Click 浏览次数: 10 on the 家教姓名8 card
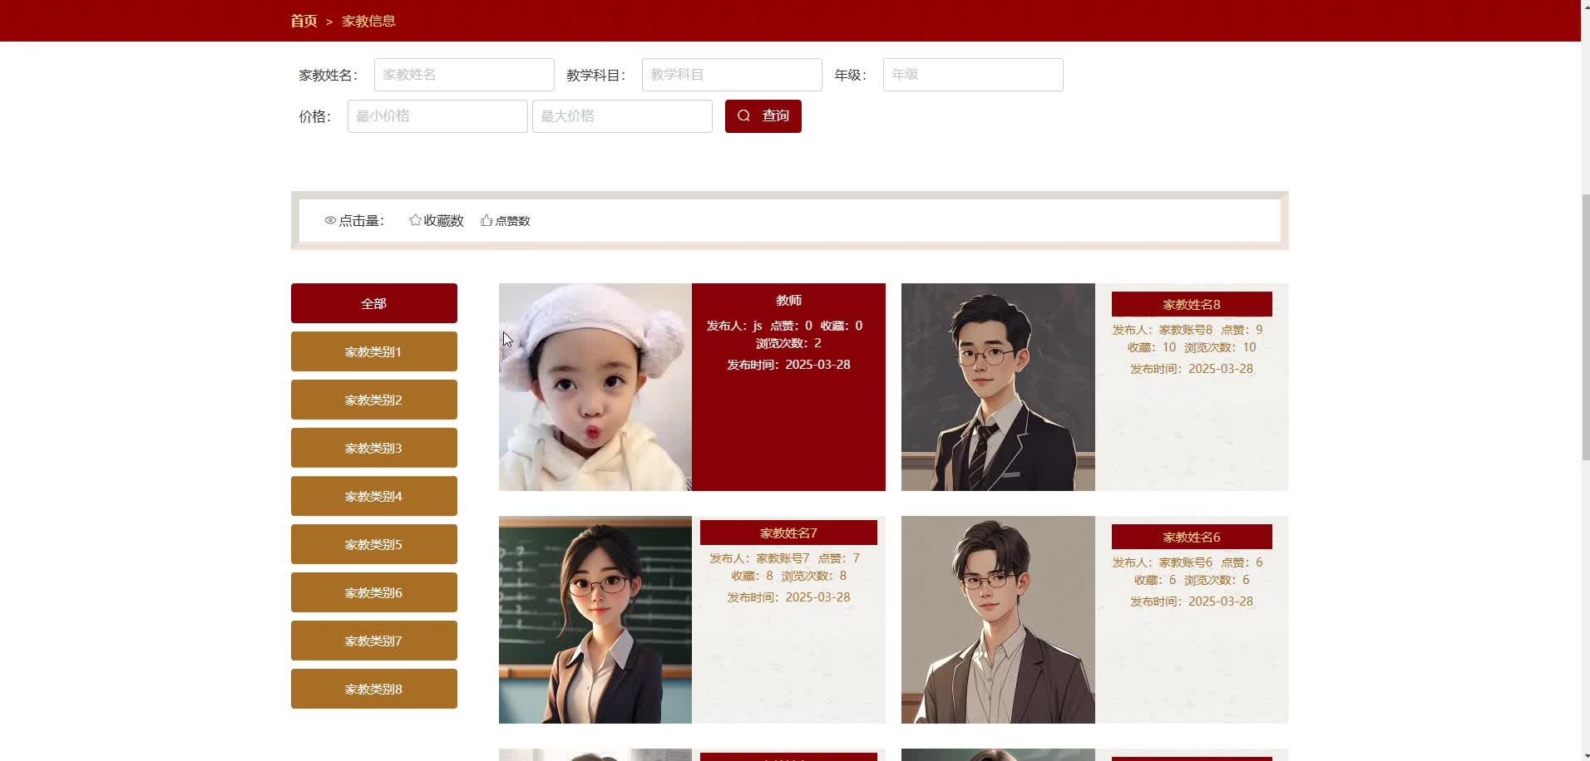 coord(1220,347)
